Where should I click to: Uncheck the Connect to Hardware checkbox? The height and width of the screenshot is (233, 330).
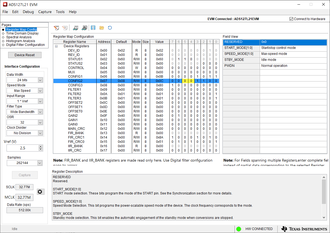point(291,19)
